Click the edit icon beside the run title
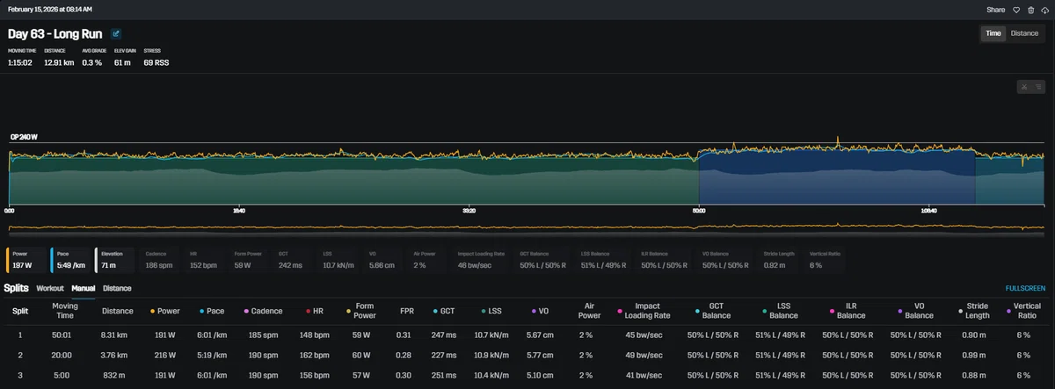This screenshot has width=1055, height=389. (x=116, y=33)
